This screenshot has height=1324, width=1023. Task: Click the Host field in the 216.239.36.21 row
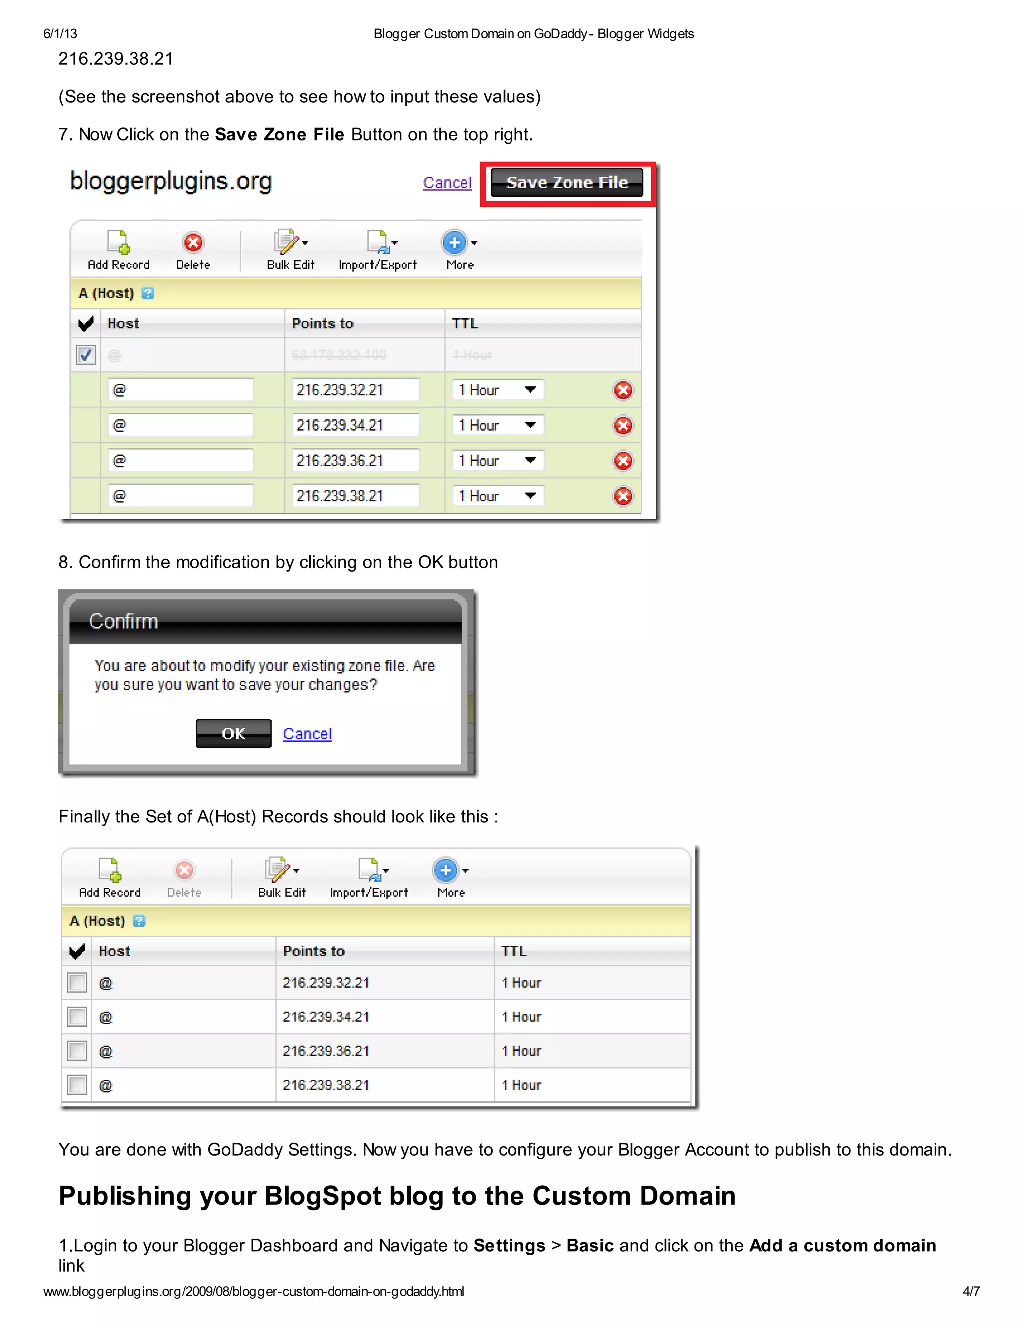click(x=181, y=461)
